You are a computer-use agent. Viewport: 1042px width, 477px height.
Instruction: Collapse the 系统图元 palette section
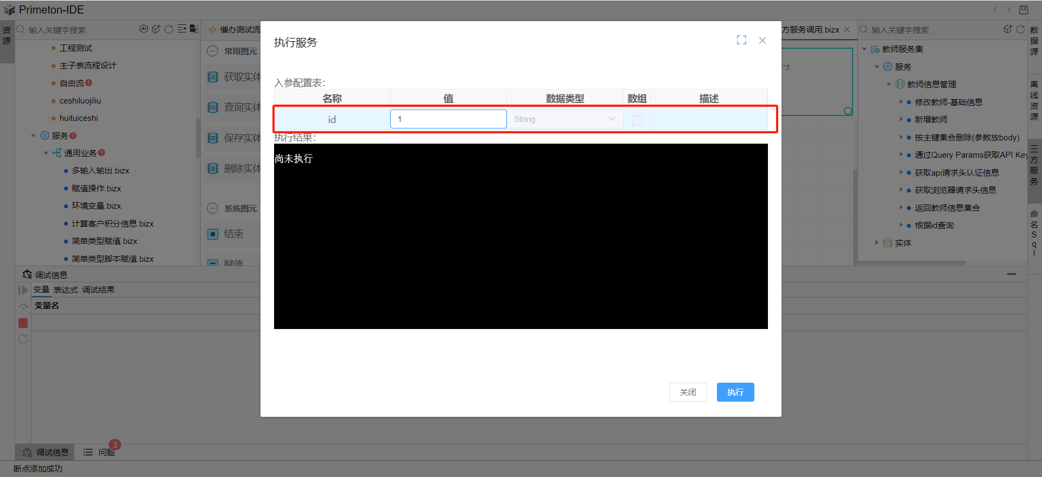tap(213, 208)
